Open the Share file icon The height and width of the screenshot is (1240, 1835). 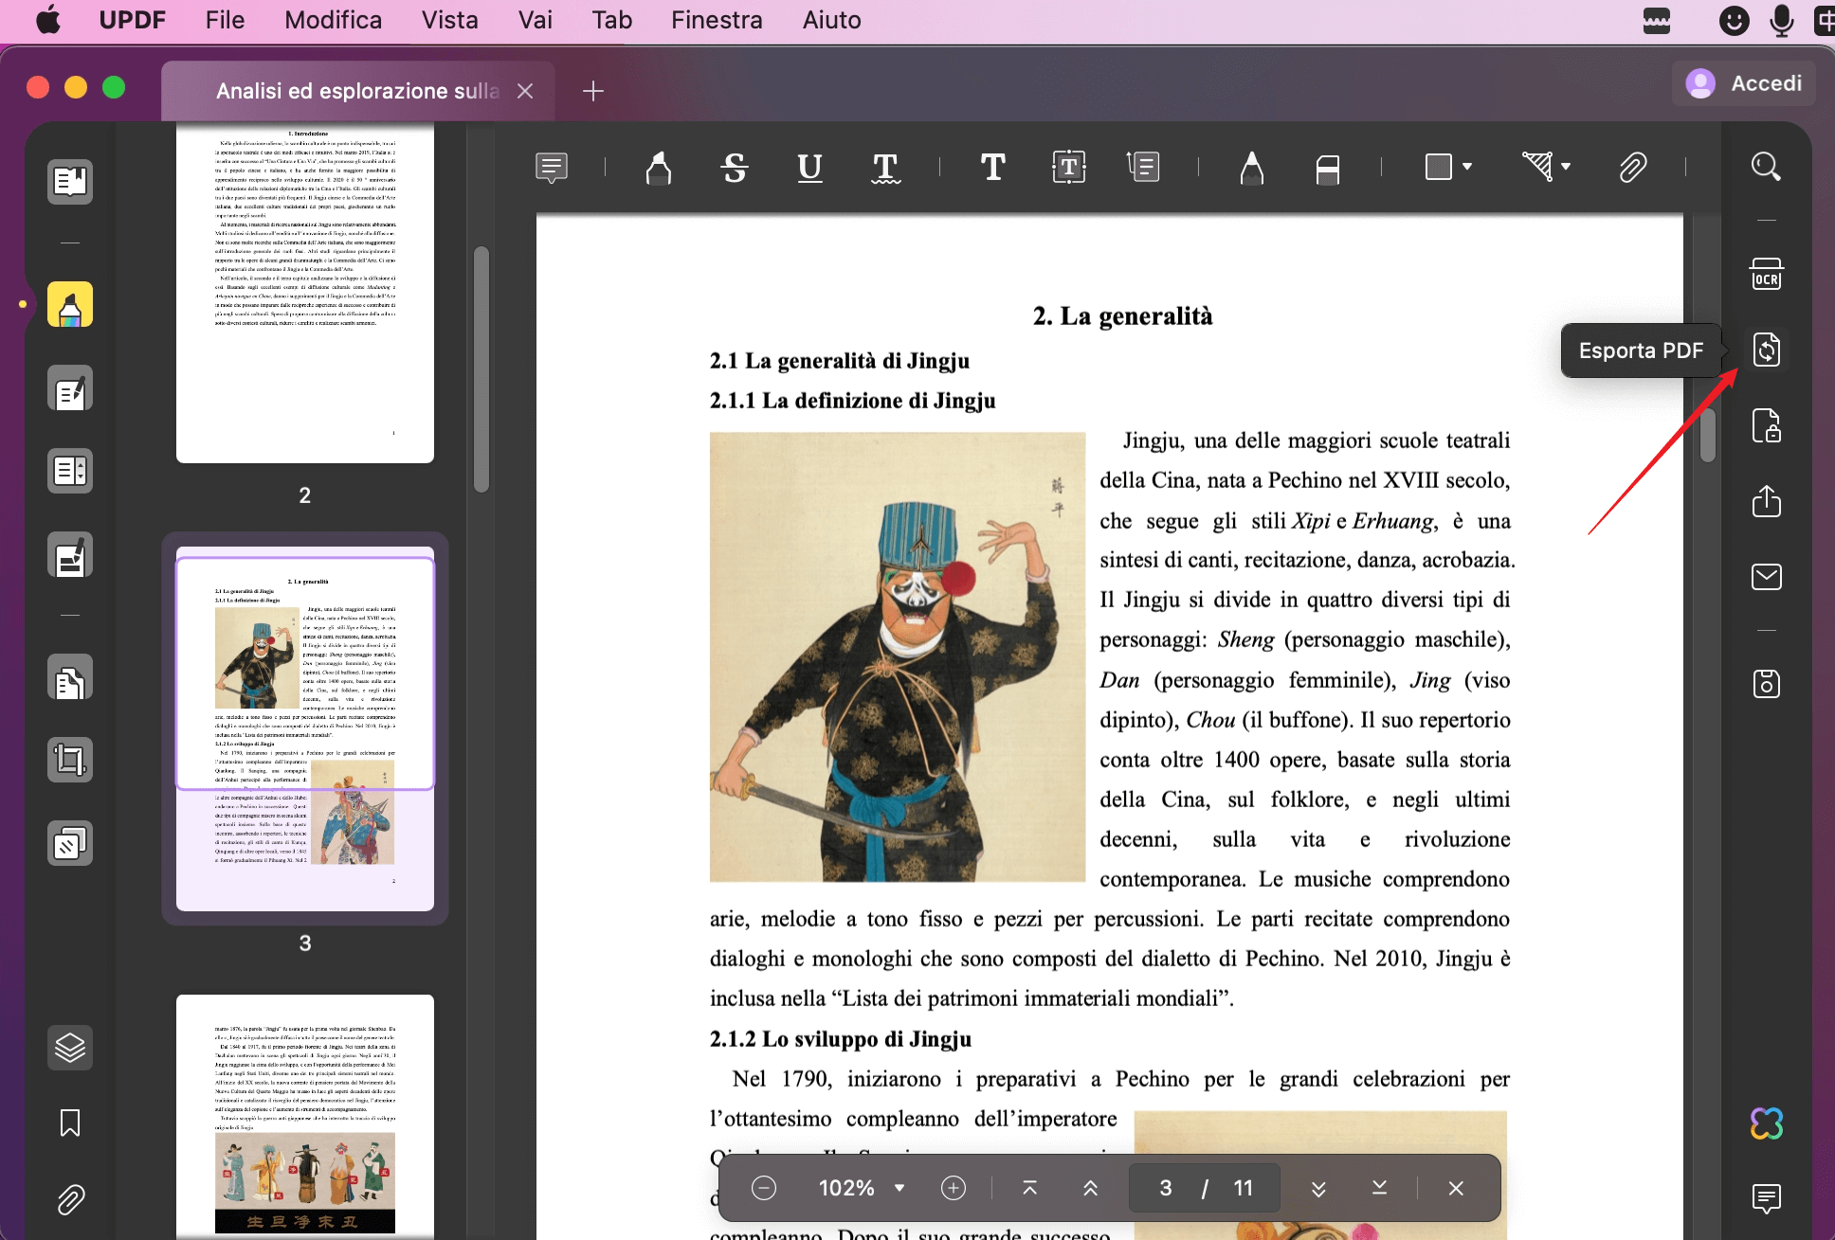coord(1766,501)
